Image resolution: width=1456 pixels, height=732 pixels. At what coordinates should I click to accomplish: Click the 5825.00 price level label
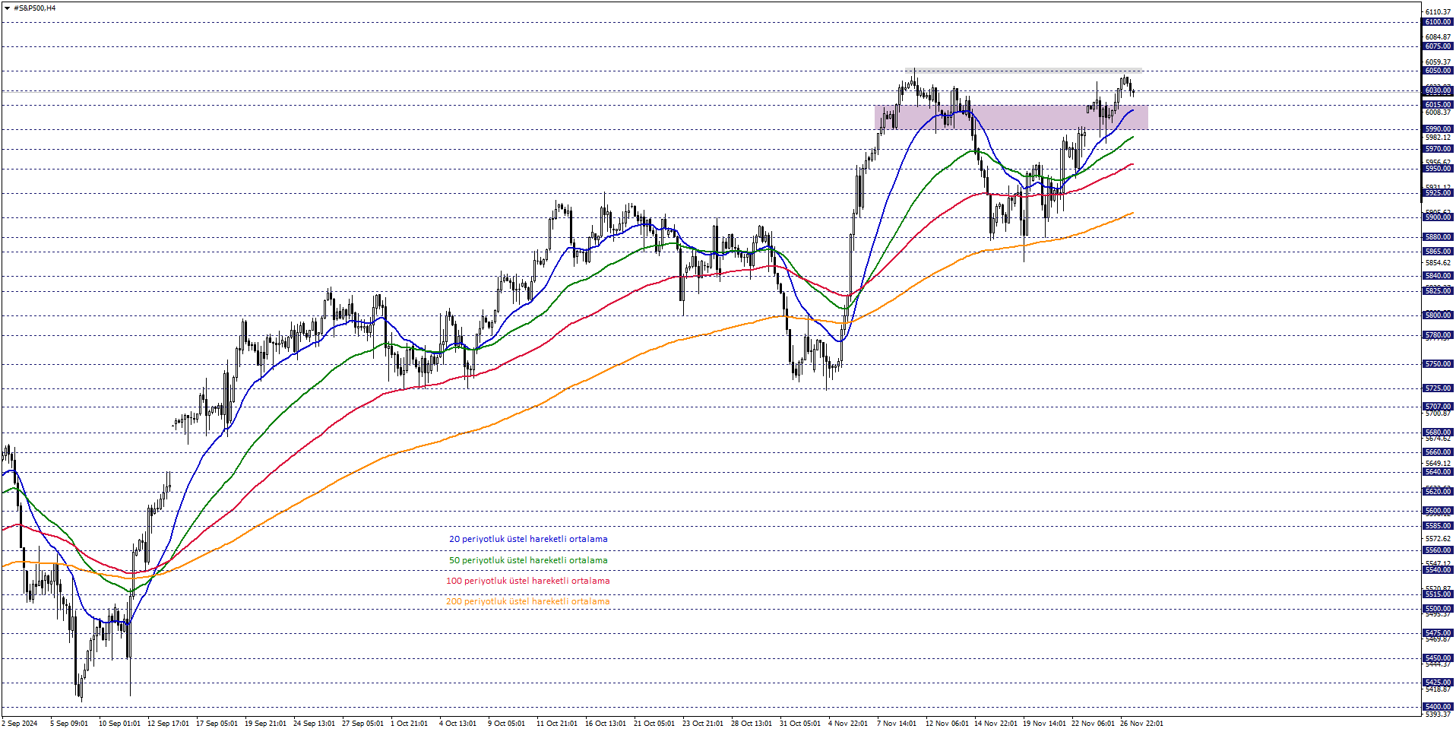[x=1438, y=291]
